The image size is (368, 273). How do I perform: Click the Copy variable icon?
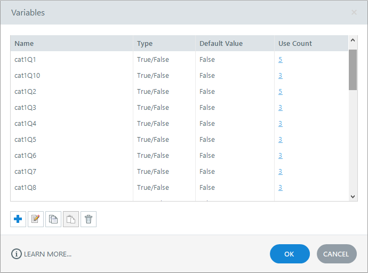(x=53, y=219)
